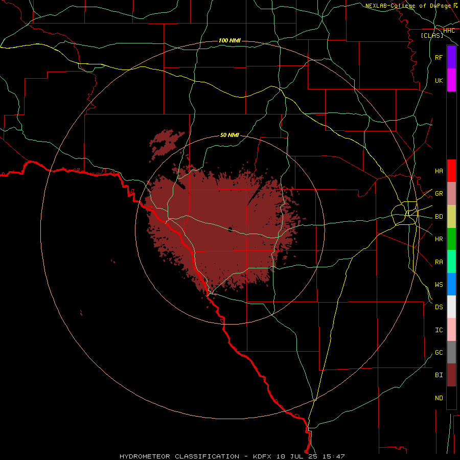This screenshot has width=460, height=460.
Task: Select the WS legend label
Action: [x=439, y=285]
